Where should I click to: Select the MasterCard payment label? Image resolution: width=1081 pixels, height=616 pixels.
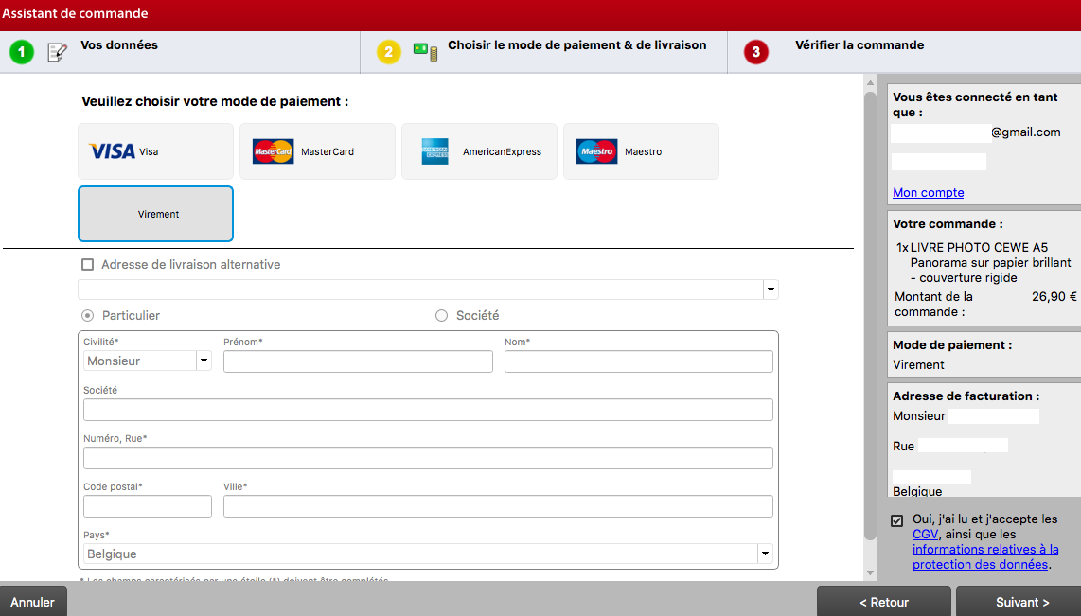(x=328, y=151)
